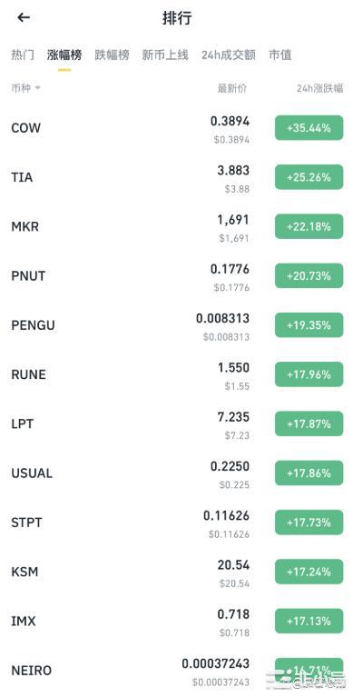Image resolution: width=353 pixels, height=697 pixels.
Task: Select the 新币上线 tab
Action: coord(165,55)
